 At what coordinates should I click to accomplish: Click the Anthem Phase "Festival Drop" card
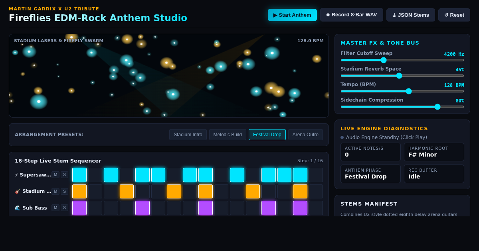point(370,174)
